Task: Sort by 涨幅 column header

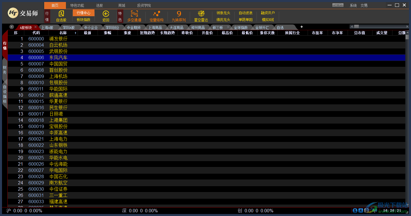Action: [x=108, y=33]
